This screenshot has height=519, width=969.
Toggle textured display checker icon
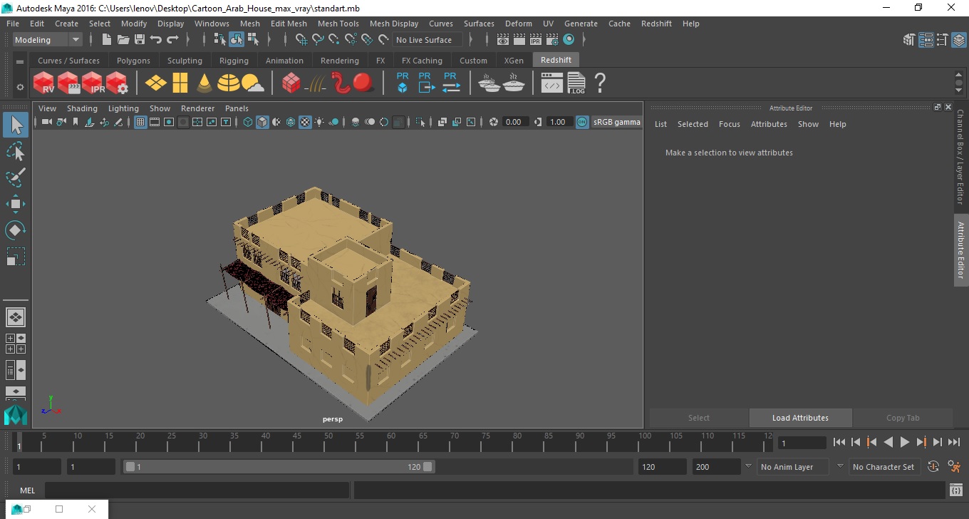pos(305,122)
